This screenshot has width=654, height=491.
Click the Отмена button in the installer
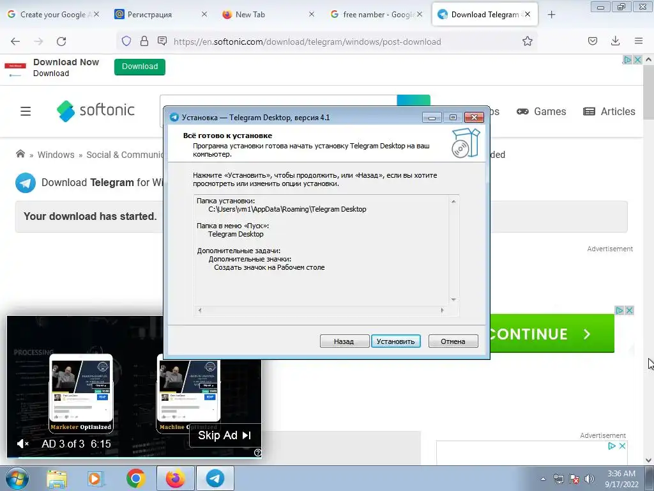pyautogui.click(x=453, y=341)
